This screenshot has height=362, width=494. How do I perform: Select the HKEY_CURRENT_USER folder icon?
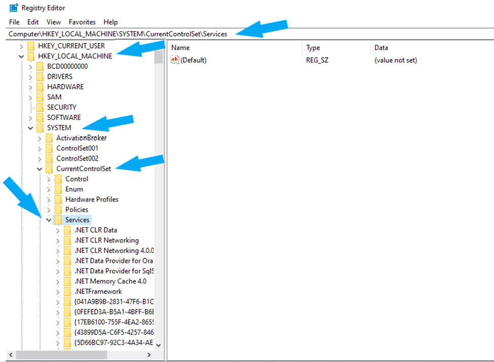click(x=31, y=46)
